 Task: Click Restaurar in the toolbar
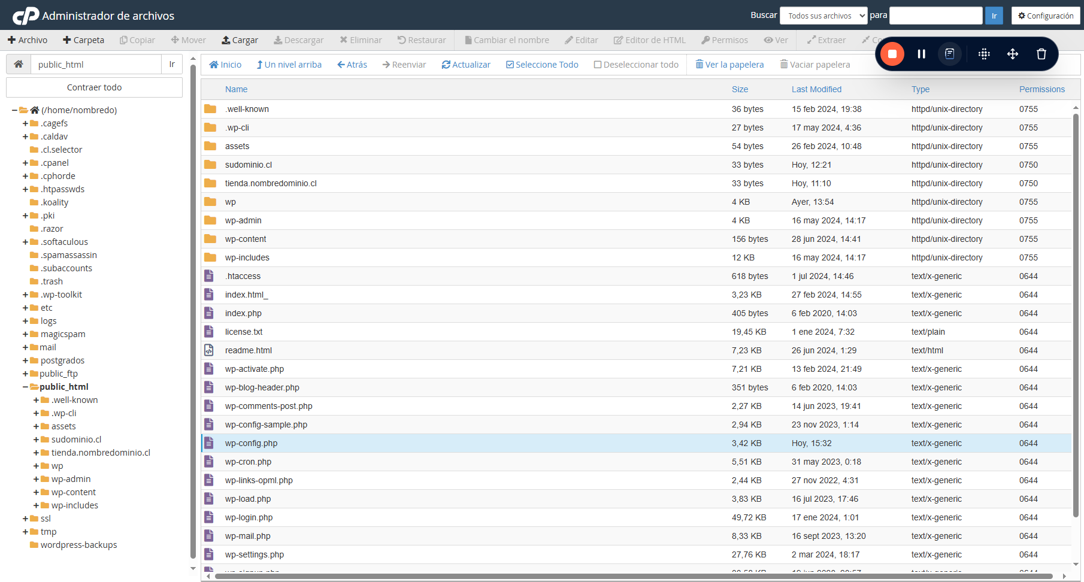coord(422,40)
